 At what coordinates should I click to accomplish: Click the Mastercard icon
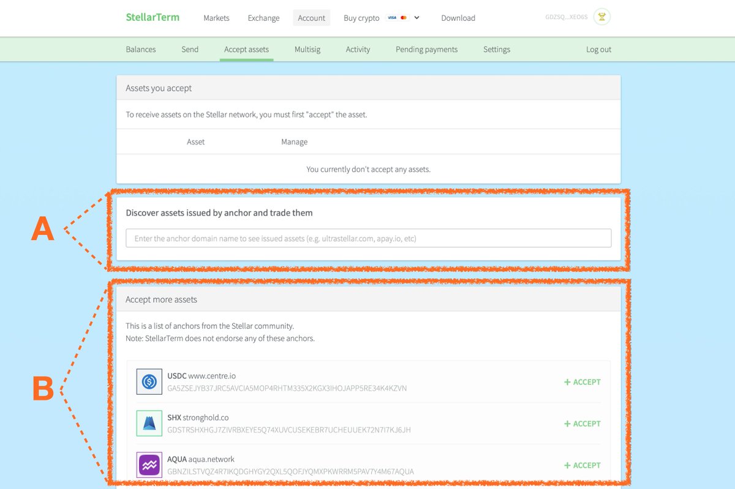(x=403, y=18)
